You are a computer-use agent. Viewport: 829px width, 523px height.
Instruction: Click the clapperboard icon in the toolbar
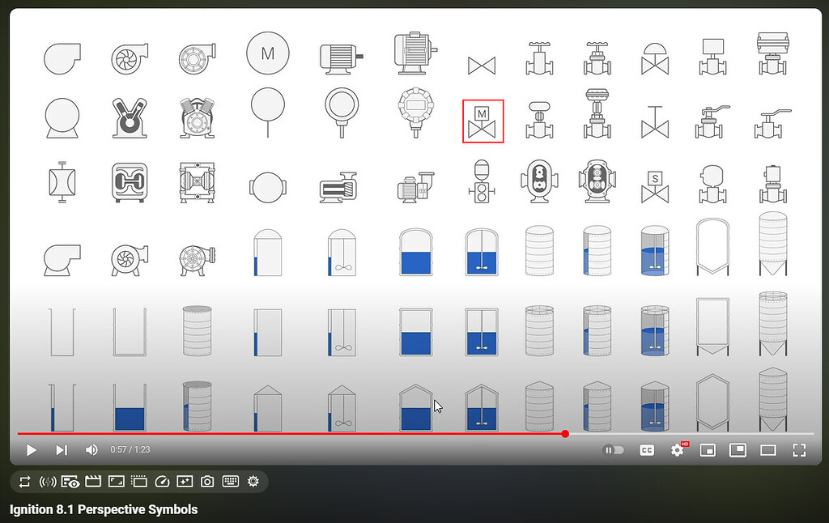[x=93, y=482]
